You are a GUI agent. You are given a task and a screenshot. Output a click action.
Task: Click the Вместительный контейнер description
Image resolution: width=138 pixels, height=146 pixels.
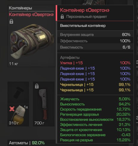(x=83, y=26)
